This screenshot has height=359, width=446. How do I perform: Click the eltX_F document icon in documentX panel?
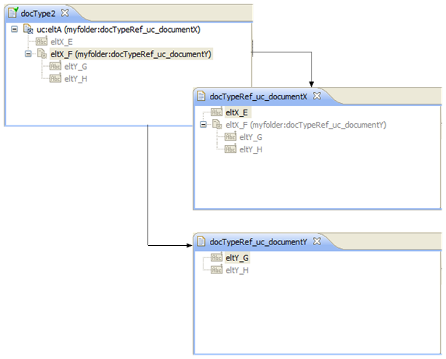pyautogui.click(x=216, y=125)
